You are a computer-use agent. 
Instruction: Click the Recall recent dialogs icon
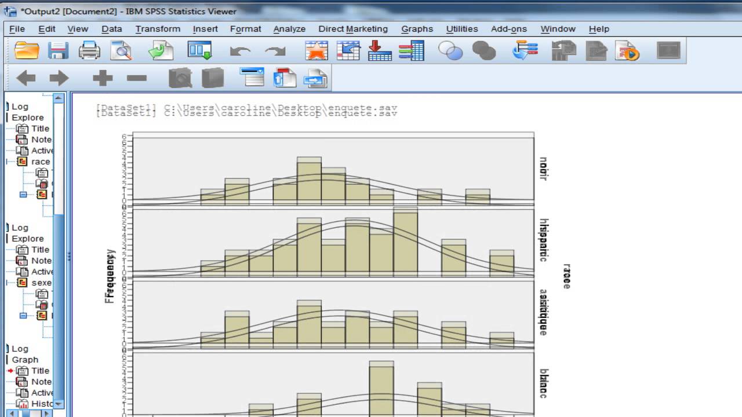click(200, 51)
